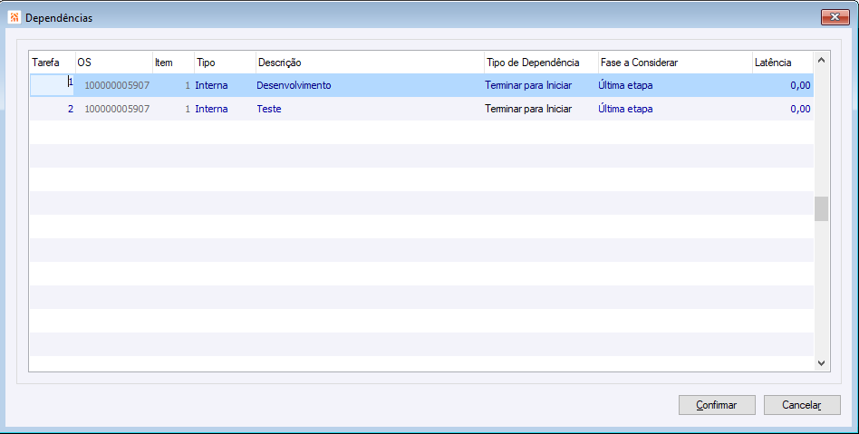
Task: Click Última etapa in Teste row
Action: point(625,109)
